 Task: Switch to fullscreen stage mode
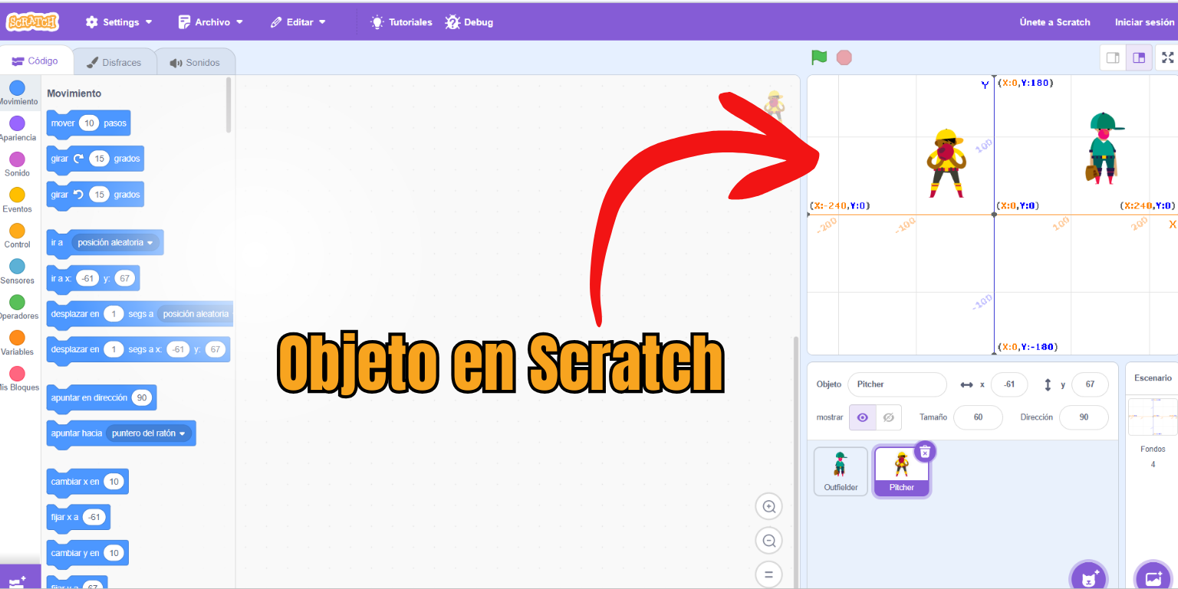(1166, 57)
